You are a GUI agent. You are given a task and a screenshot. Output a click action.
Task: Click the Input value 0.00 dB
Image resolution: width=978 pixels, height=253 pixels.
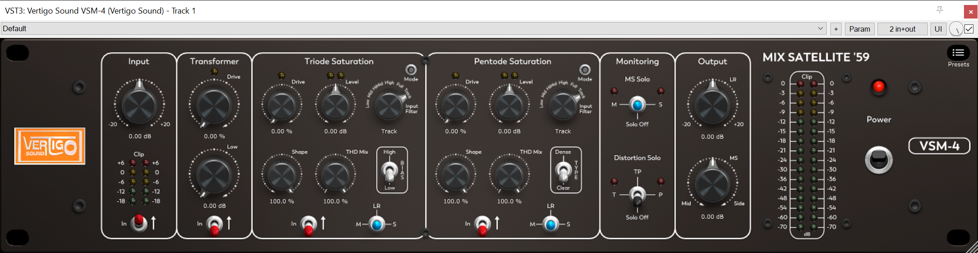[140, 136]
